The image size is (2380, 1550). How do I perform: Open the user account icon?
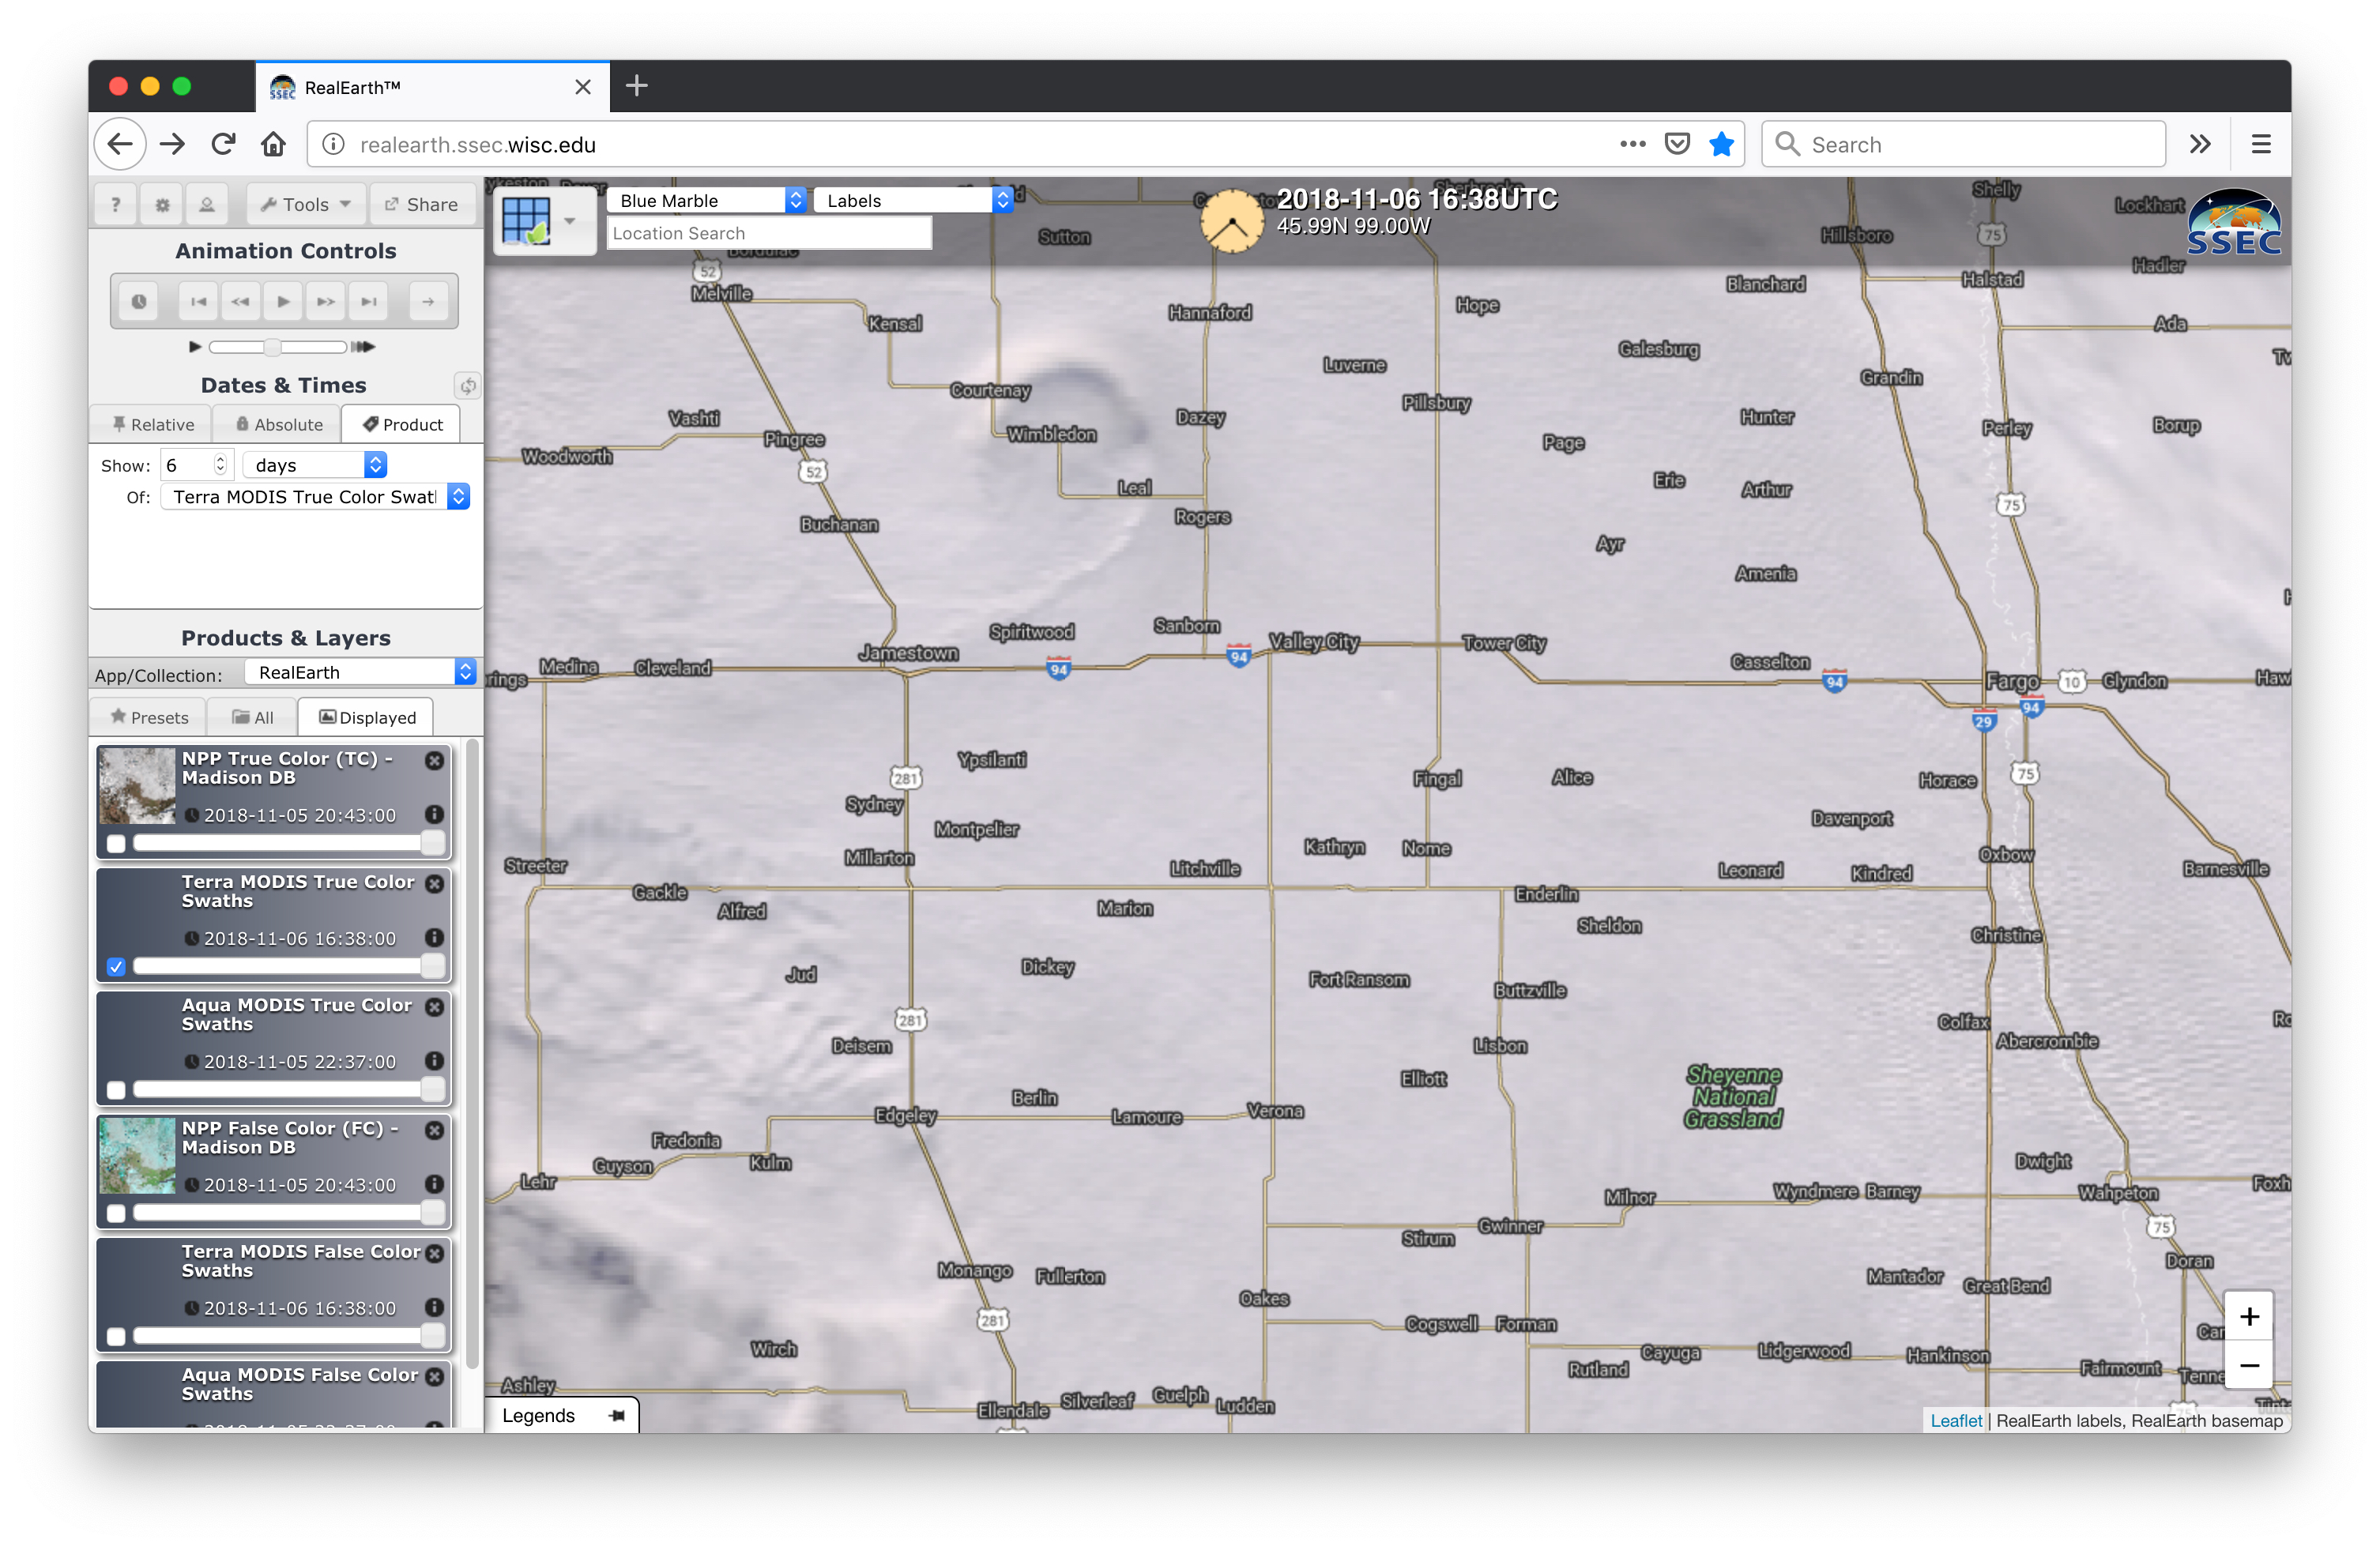[x=207, y=204]
